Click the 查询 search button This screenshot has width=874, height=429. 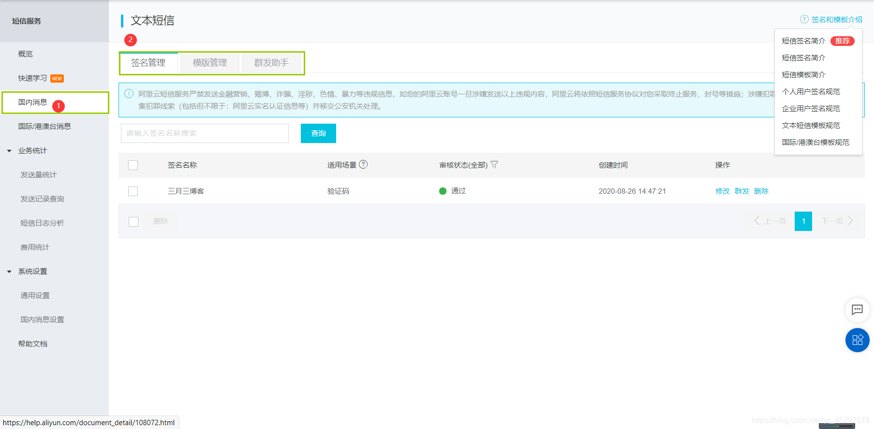(x=318, y=133)
